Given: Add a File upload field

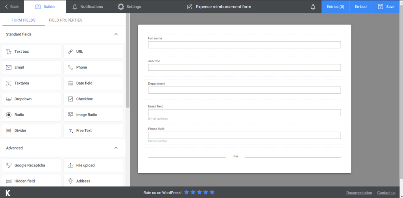Looking at the screenshot, I should [93, 165].
